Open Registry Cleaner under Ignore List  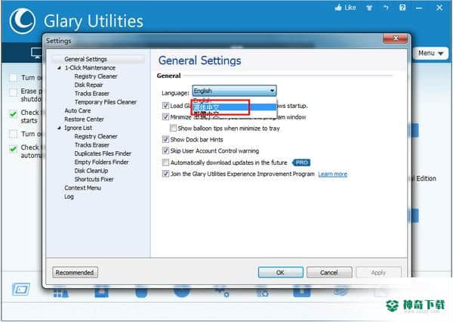click(x=96, y=136)
